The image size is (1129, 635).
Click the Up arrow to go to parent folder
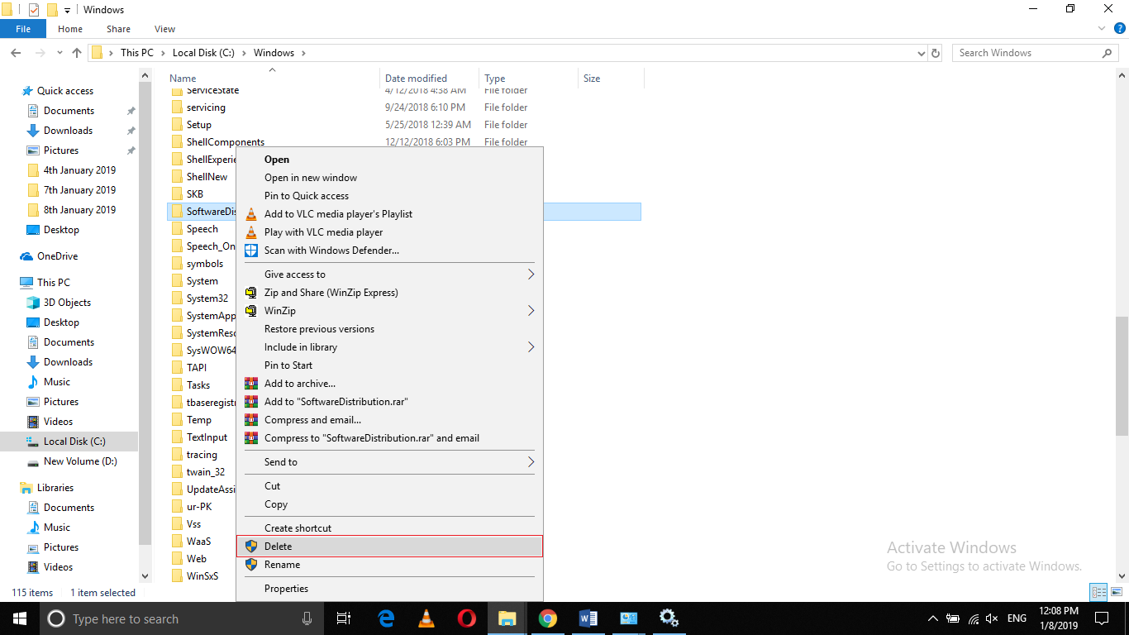point(76,52)
